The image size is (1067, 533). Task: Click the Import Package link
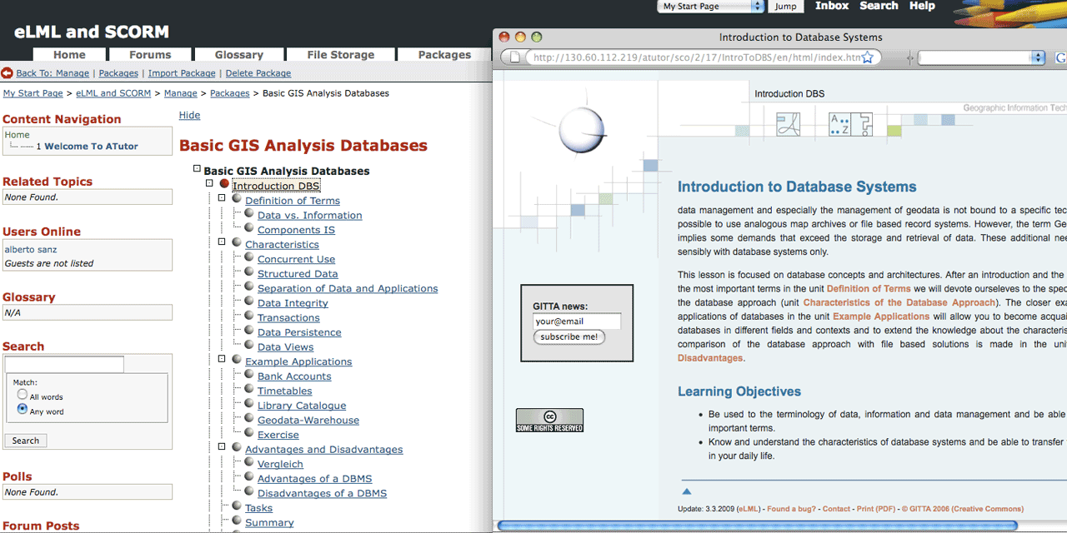182,73
